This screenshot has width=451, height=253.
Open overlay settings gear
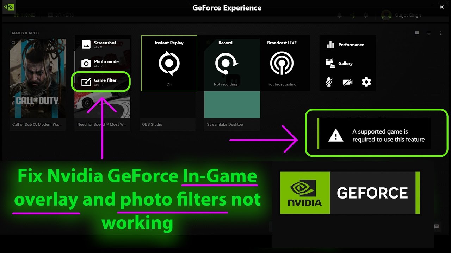366,82
